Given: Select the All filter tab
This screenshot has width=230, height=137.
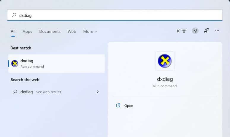Looking at the screenshot, I should click(13, 31).
